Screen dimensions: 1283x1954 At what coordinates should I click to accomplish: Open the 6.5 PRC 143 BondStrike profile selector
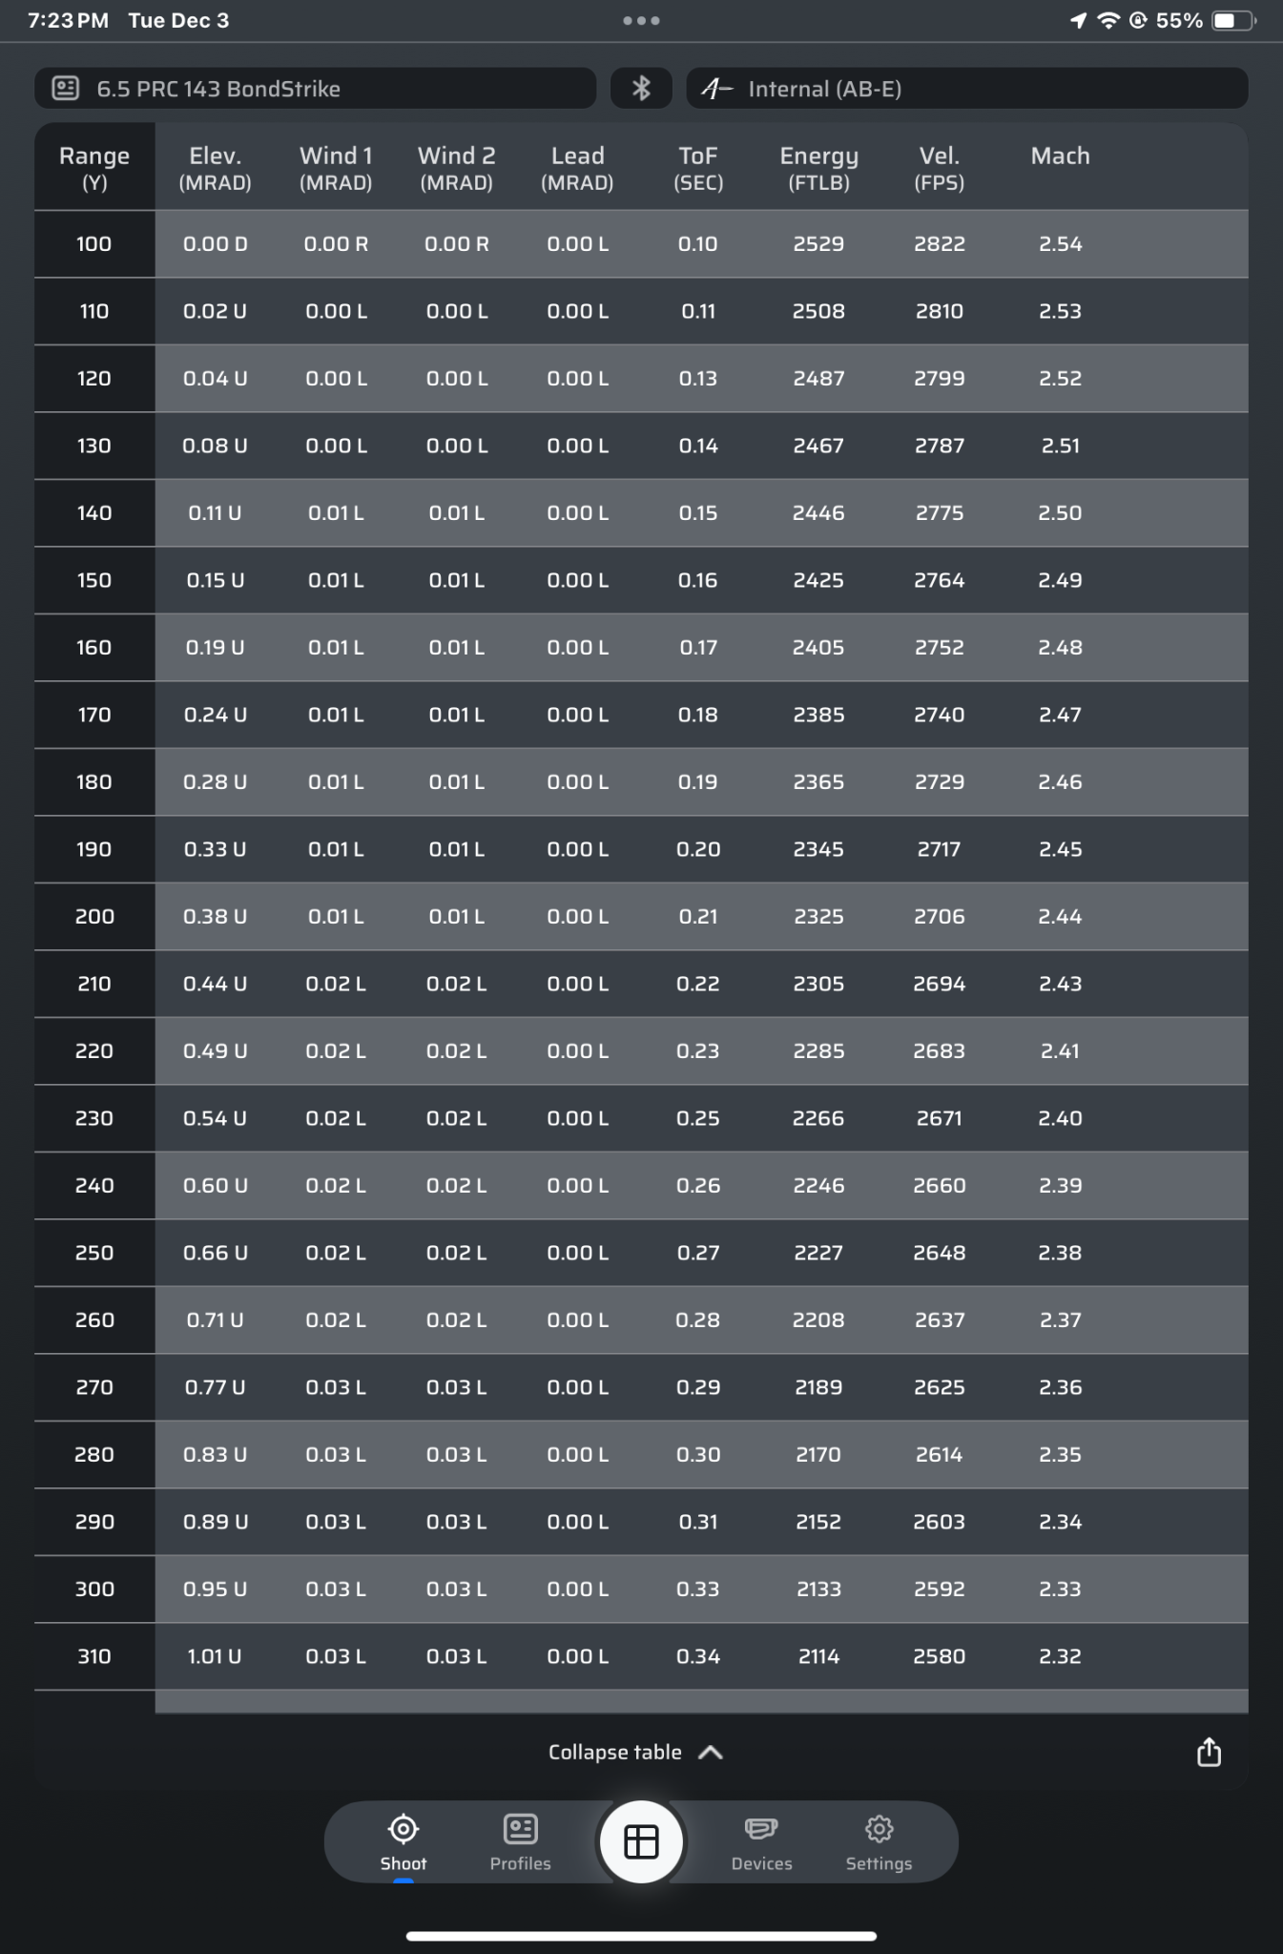coord(315,89)
